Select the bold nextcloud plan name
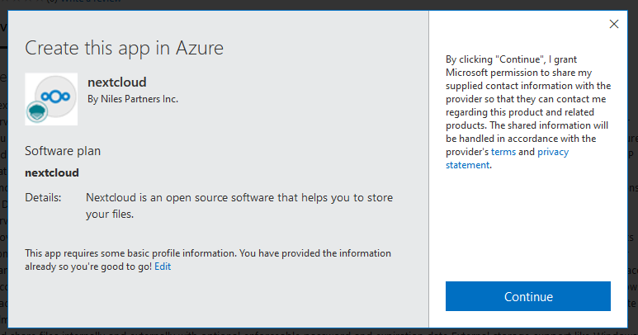Image resolution: width=638 pixels, height=335 pixels. click(x=52, y=173)
